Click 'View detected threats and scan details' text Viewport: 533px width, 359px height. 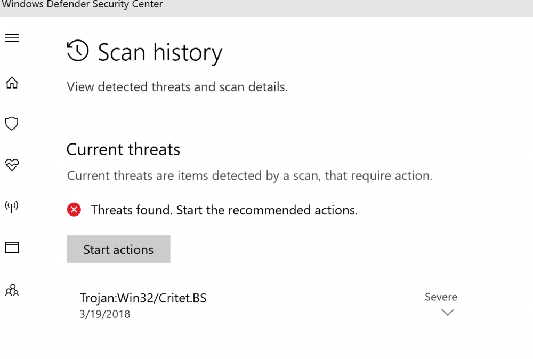point(177,87)
